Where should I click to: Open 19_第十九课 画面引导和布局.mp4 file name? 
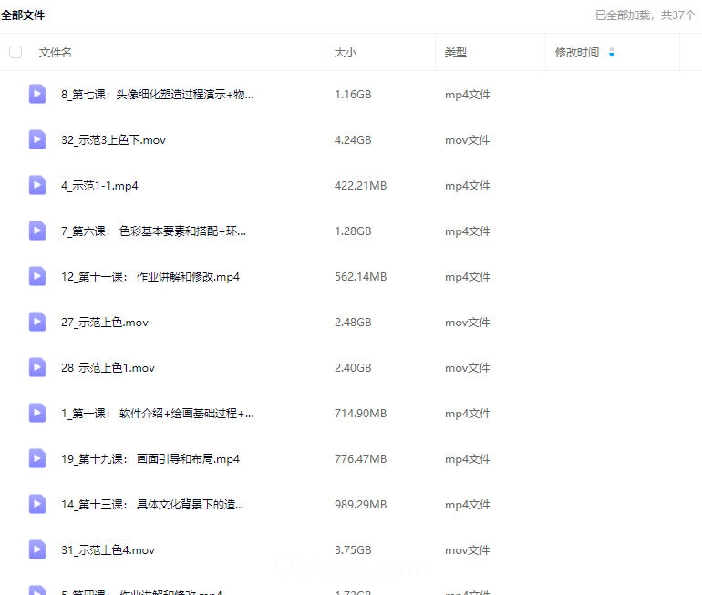tap(150, 459)
